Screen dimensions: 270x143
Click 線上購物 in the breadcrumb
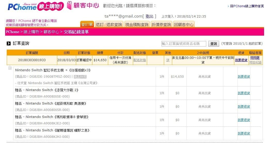coord(31,32)
